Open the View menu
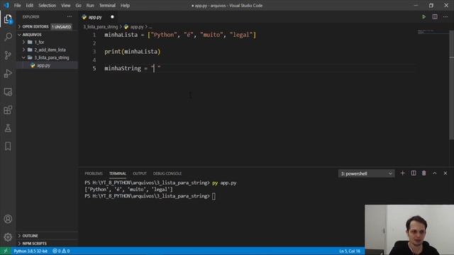Image resolution: width=454 pixels, height=255 pixels. pyautogui.click(x=66, y=6)
